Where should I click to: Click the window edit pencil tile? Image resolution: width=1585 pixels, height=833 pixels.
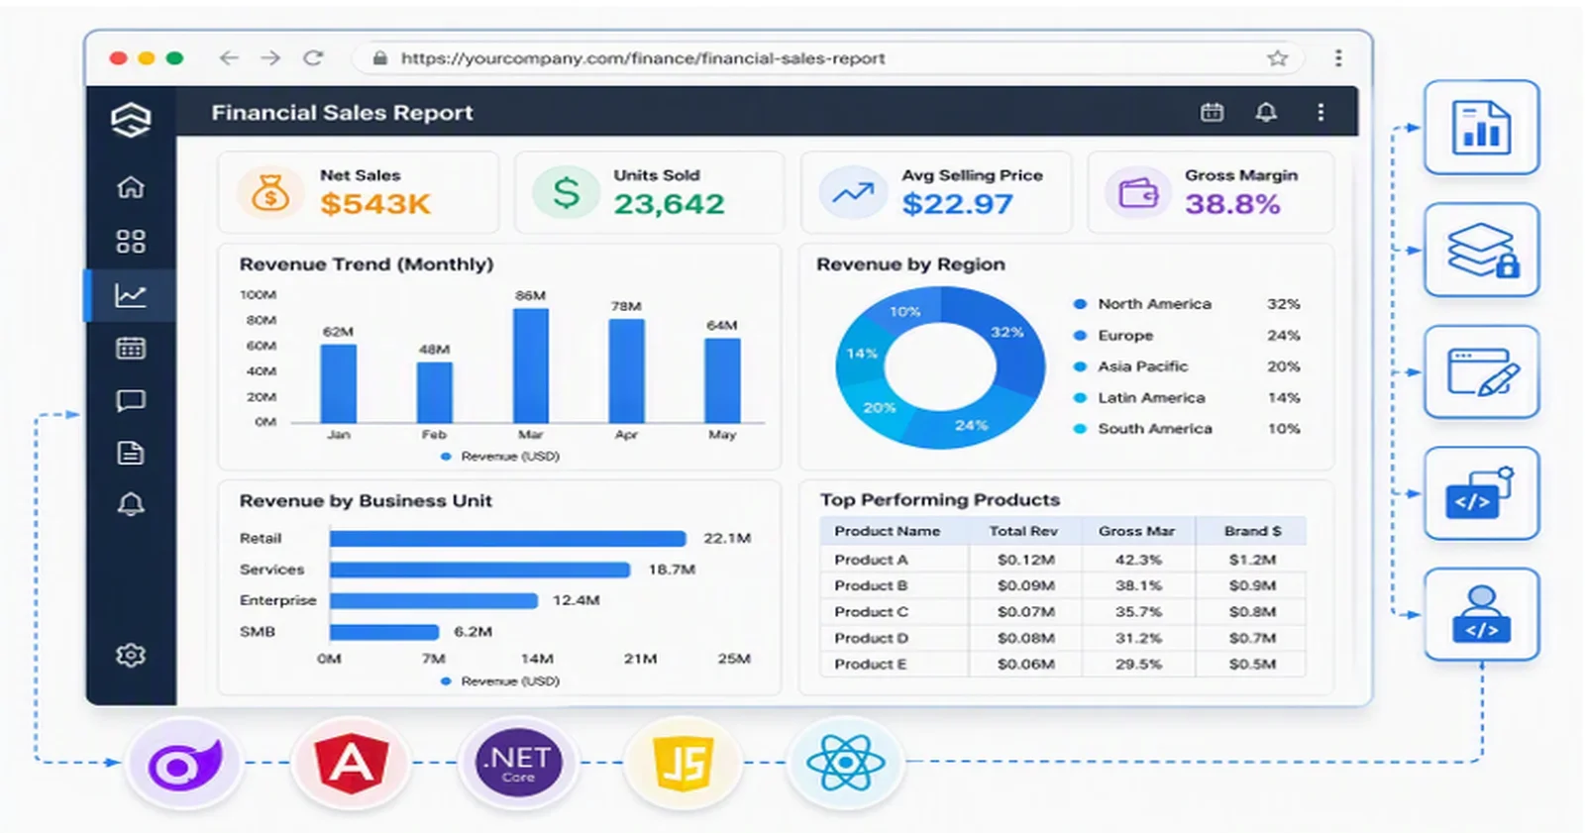1482,371
